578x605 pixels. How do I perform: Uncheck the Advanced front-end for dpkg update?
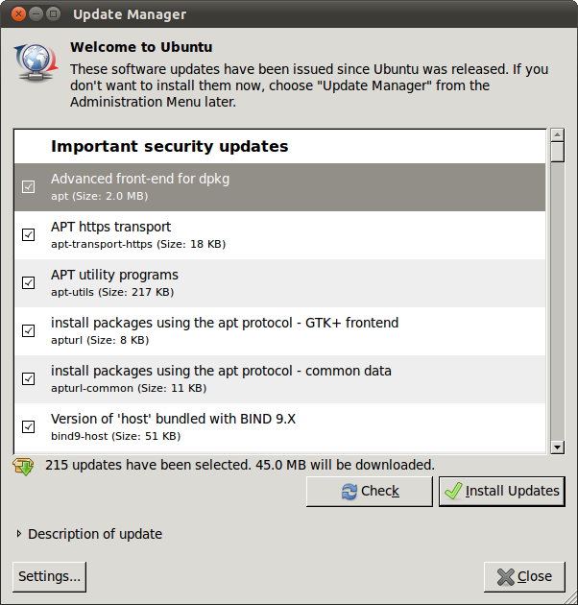click(x=29, y=186)
